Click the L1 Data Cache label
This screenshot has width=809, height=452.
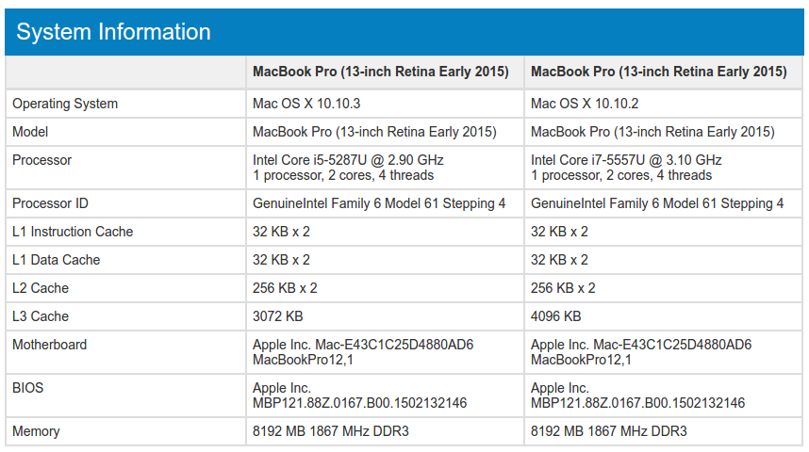[x=57, y=260]
